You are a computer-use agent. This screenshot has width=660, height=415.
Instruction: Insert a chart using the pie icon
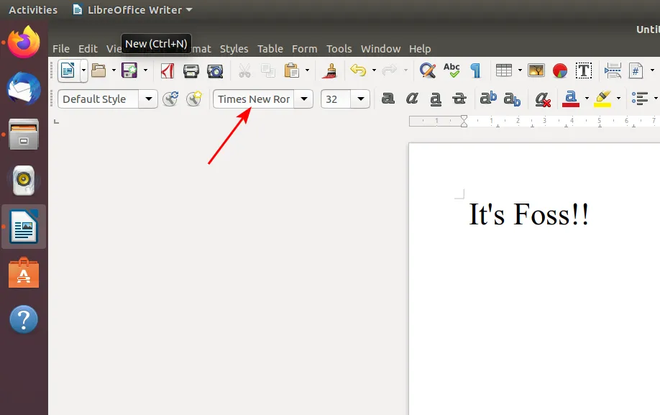pos(560,70)
